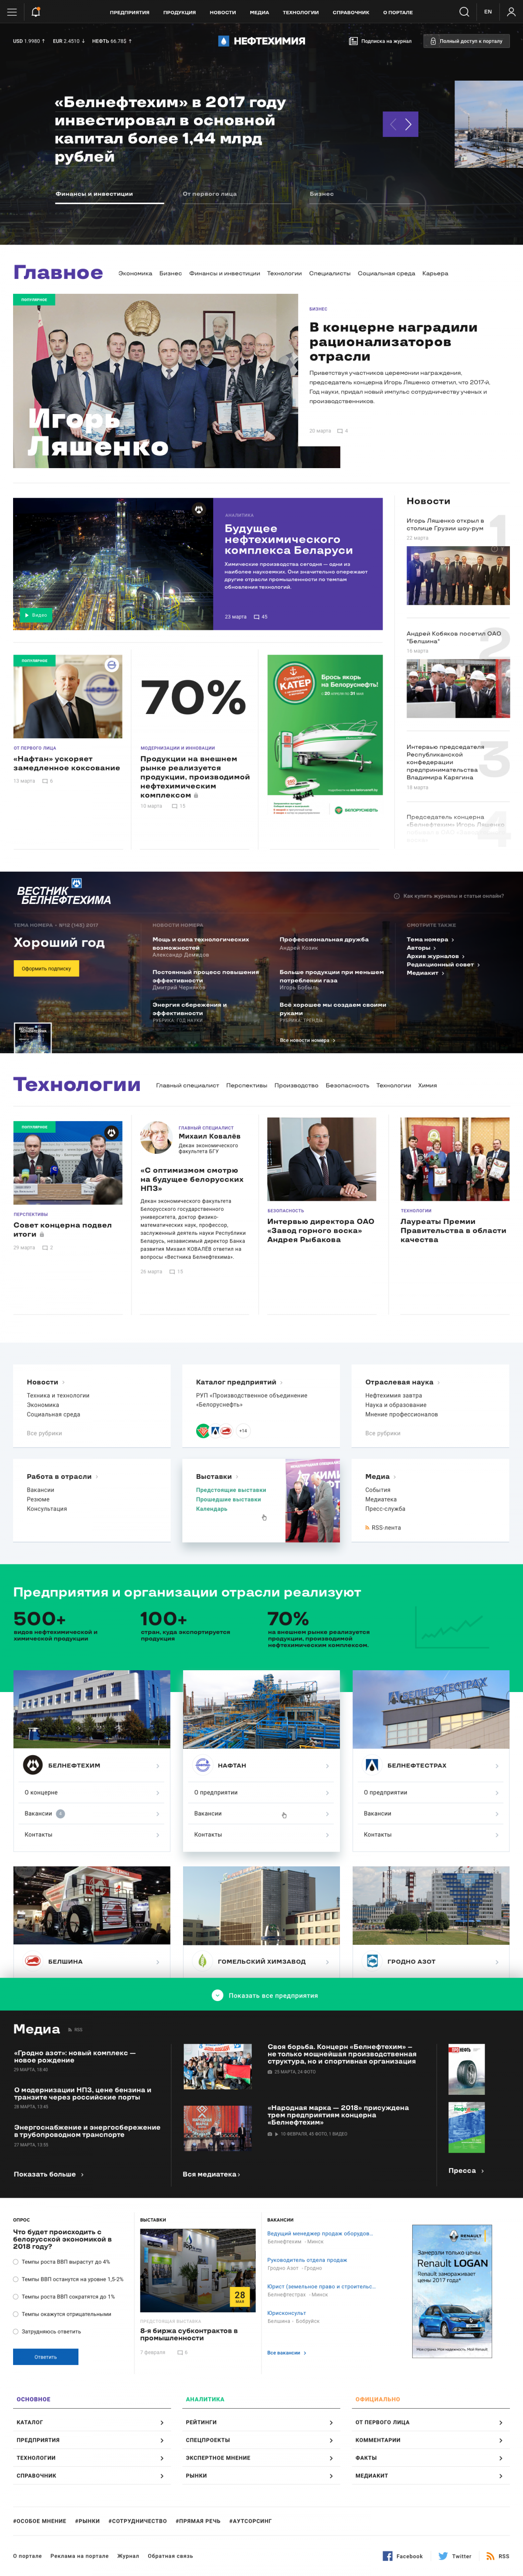The width and height of the screenshot is (523, 2576).
Task: Select hero tab Финансы и инвестиции
Action: [x=94, y=194]
